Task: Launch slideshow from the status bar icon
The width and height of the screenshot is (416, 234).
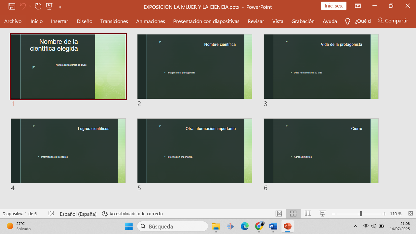Action: (x=322, y=214)
